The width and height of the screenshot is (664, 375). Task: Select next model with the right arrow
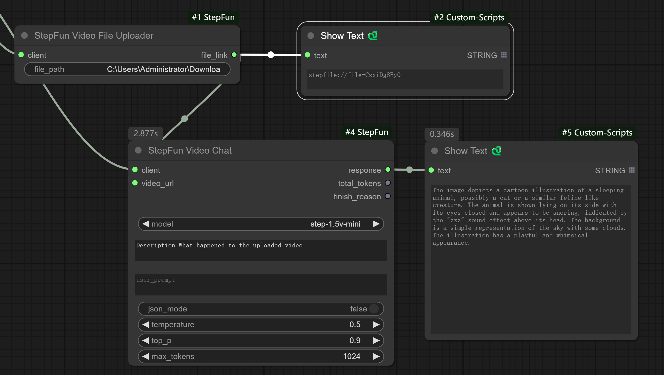(x=376, y=224)
